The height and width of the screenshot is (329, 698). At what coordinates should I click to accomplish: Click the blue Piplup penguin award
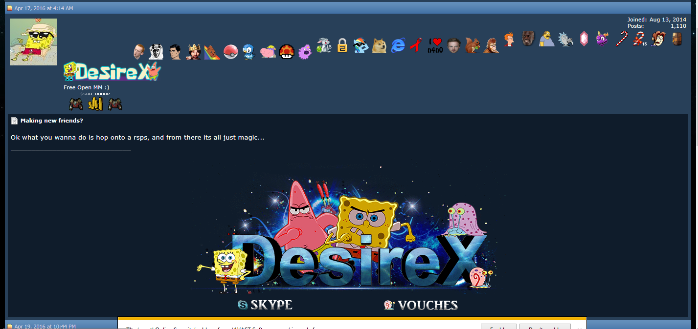(x=249, y=51)
